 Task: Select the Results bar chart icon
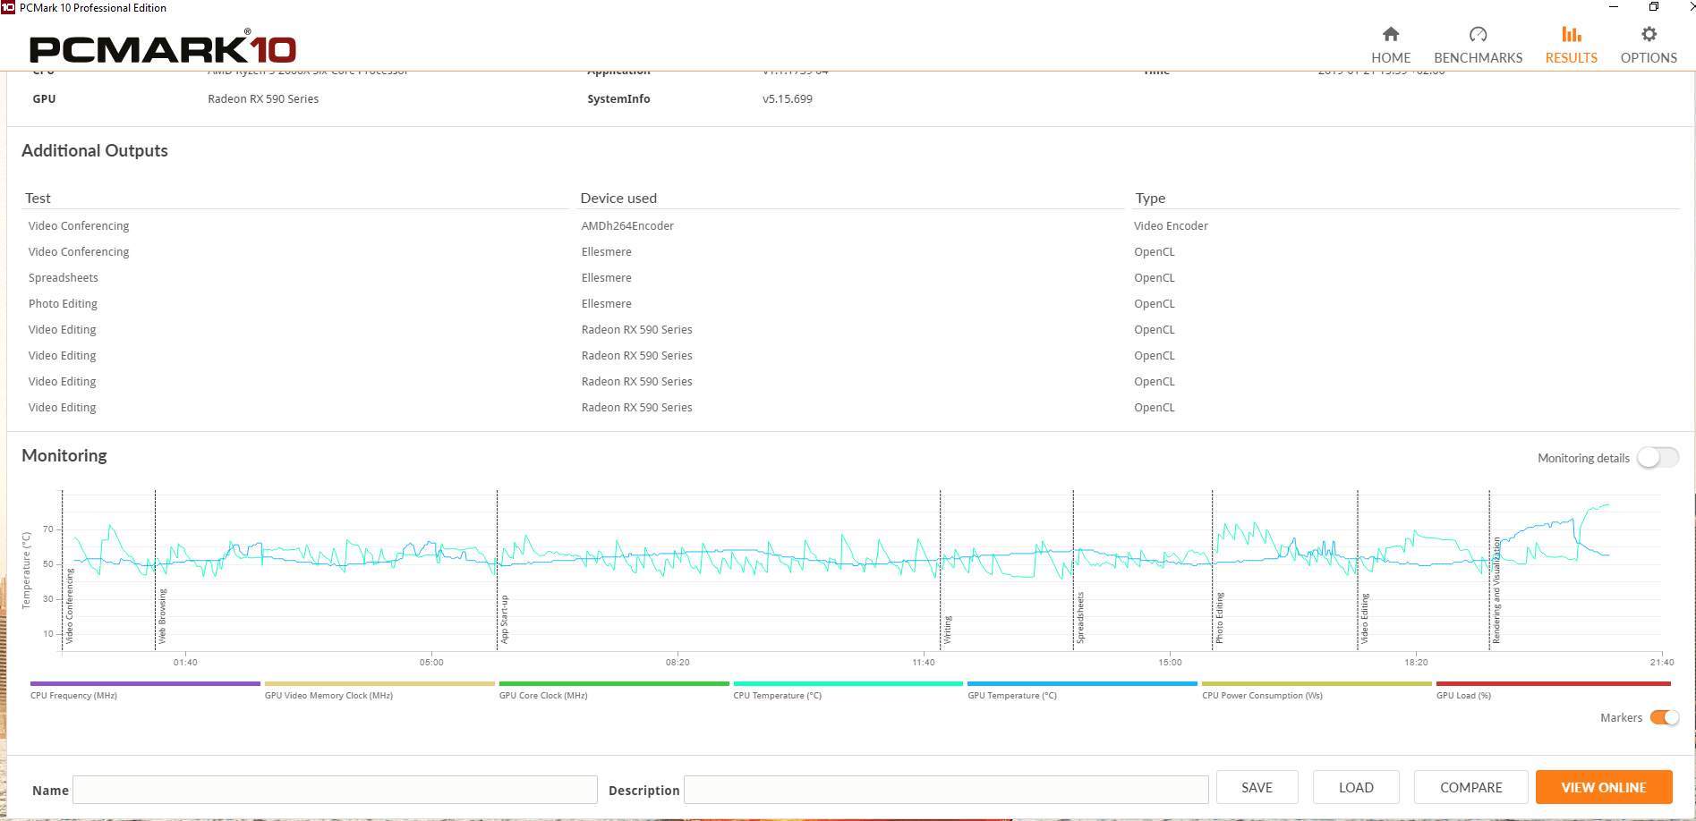point(1571,35)
